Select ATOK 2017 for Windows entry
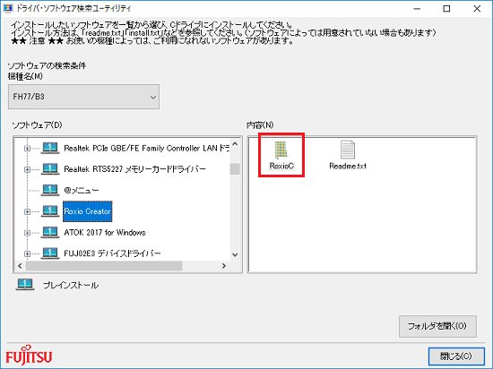The height and width of the screenshot is (369, 493). pyautogui.click(x=105, y=233)
